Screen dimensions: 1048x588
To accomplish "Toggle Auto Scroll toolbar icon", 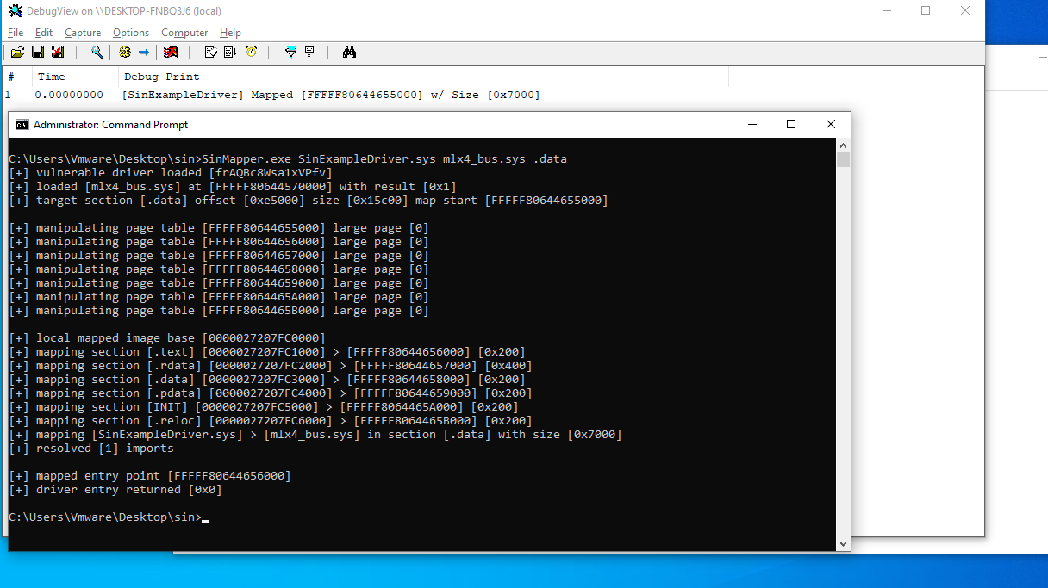I will (x=230, y=53).
